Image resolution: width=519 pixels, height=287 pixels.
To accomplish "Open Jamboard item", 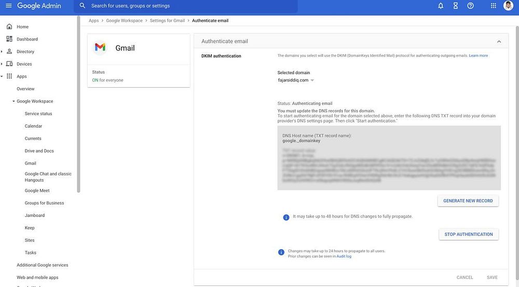I will click(x=35, y=215).
